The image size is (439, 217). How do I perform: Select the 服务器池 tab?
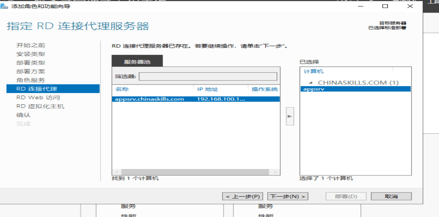[137, 62]
